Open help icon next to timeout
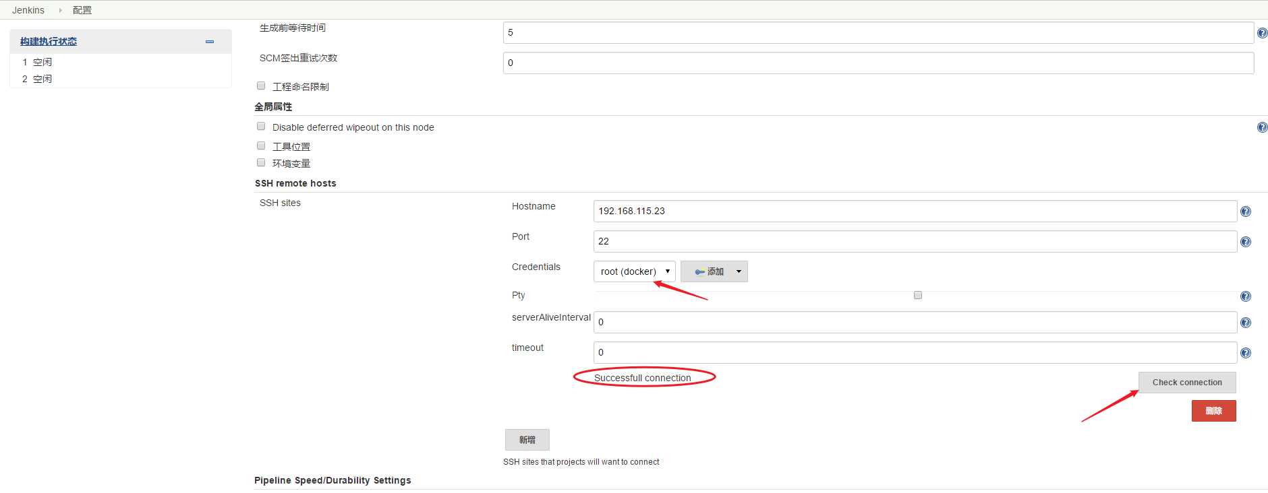The width and height of the screenshot is (1268, 493). [x=1246, y=353]
